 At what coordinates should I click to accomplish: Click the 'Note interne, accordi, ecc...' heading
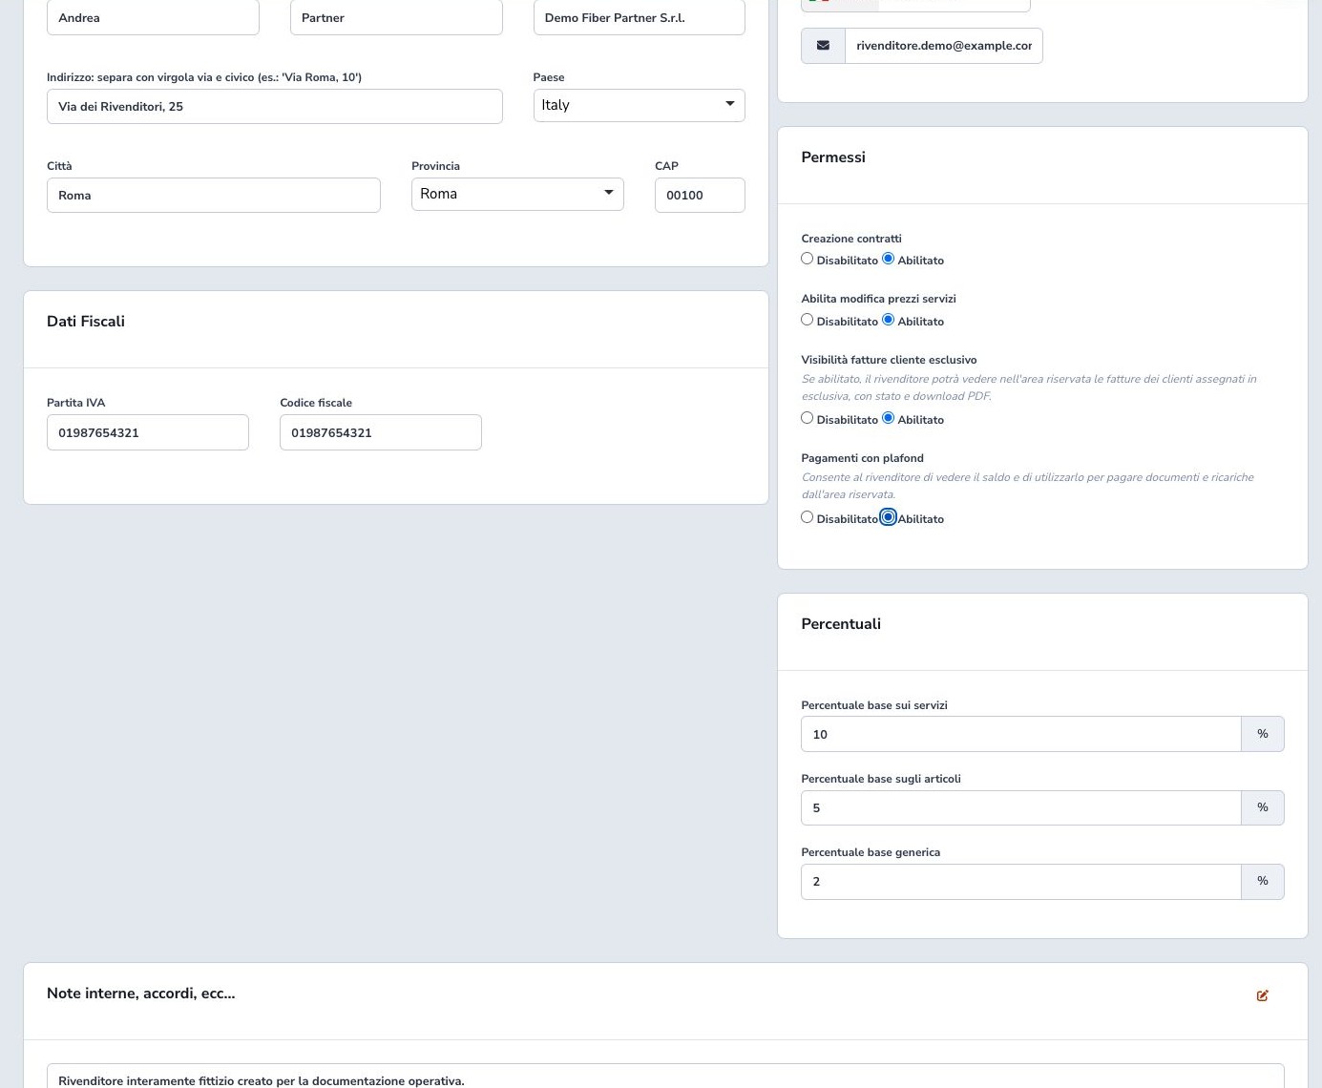tap(140, 994)
